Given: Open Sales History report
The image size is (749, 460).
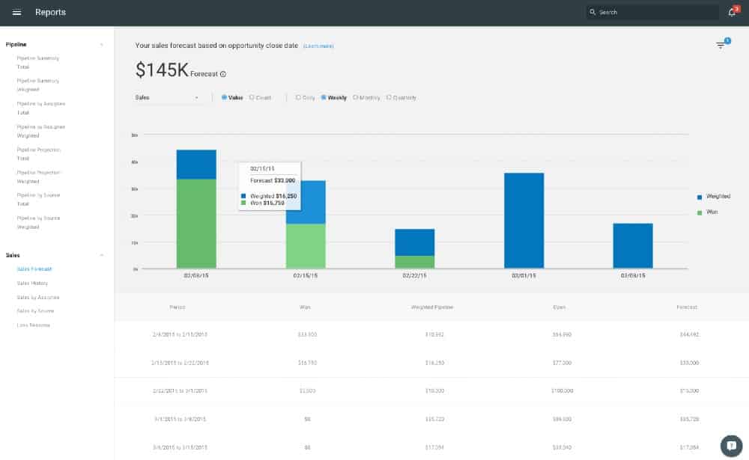Looking at the screenshot, I should tap(32, 283).
